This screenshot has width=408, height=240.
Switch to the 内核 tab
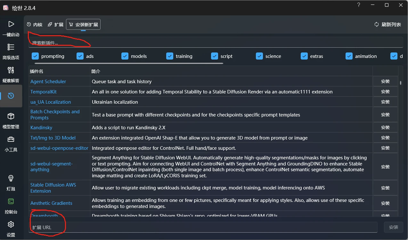coord(34,24)
